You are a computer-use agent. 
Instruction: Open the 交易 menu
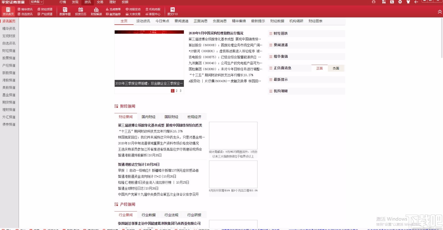[x=100, y=2]
